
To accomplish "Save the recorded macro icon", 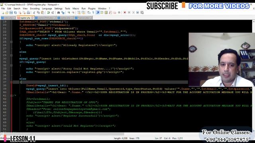I will (x=142, y=12).
